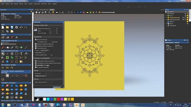Open the Файл menu
The width and height of the screenshot is (191, 107).
coord(3,4)
